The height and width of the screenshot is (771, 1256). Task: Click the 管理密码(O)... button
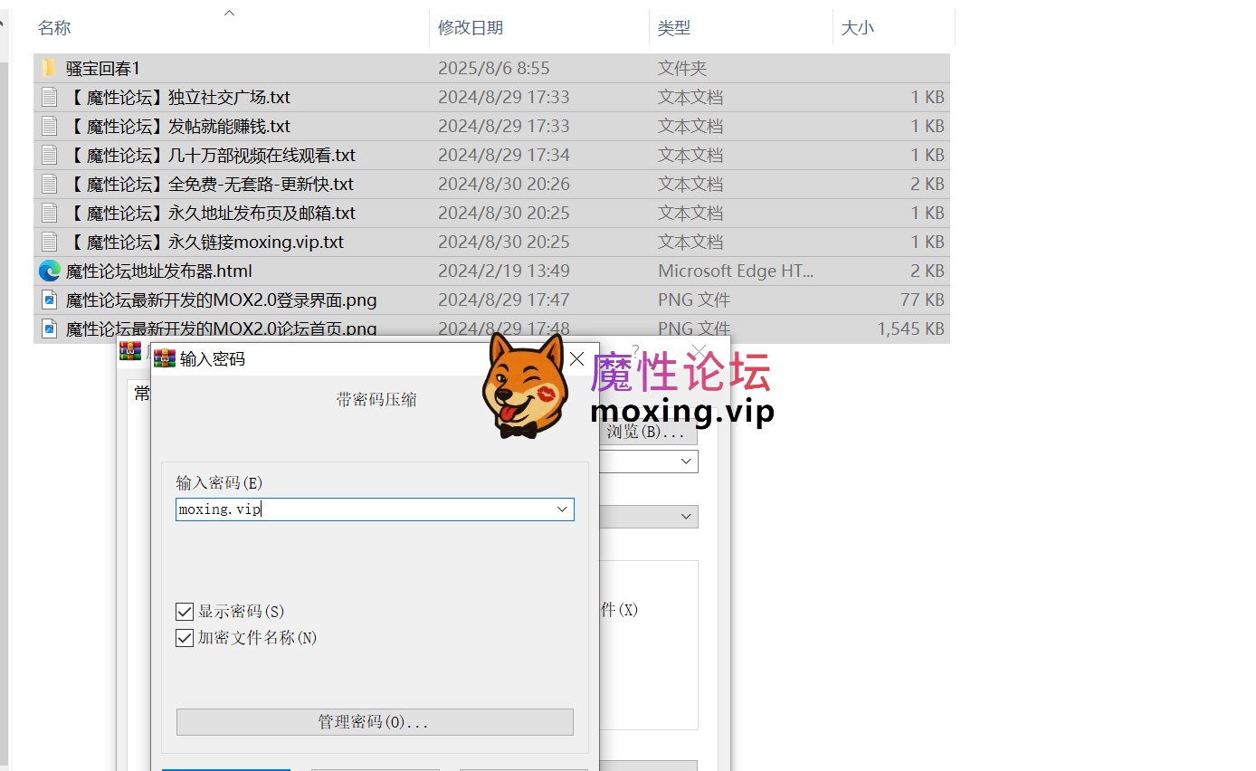point(375,722)
